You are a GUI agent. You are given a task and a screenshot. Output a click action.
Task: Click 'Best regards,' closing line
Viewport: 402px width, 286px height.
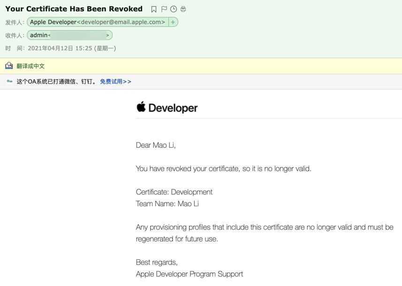click(157, 262)
